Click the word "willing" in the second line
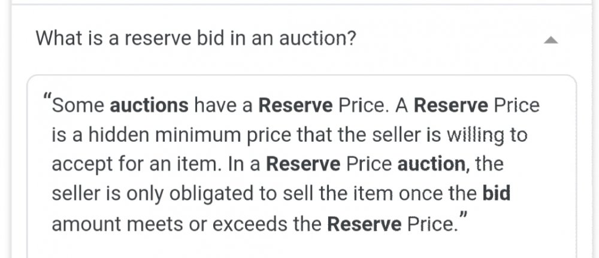This screenshot has height=258, width=599. point(468,136)
